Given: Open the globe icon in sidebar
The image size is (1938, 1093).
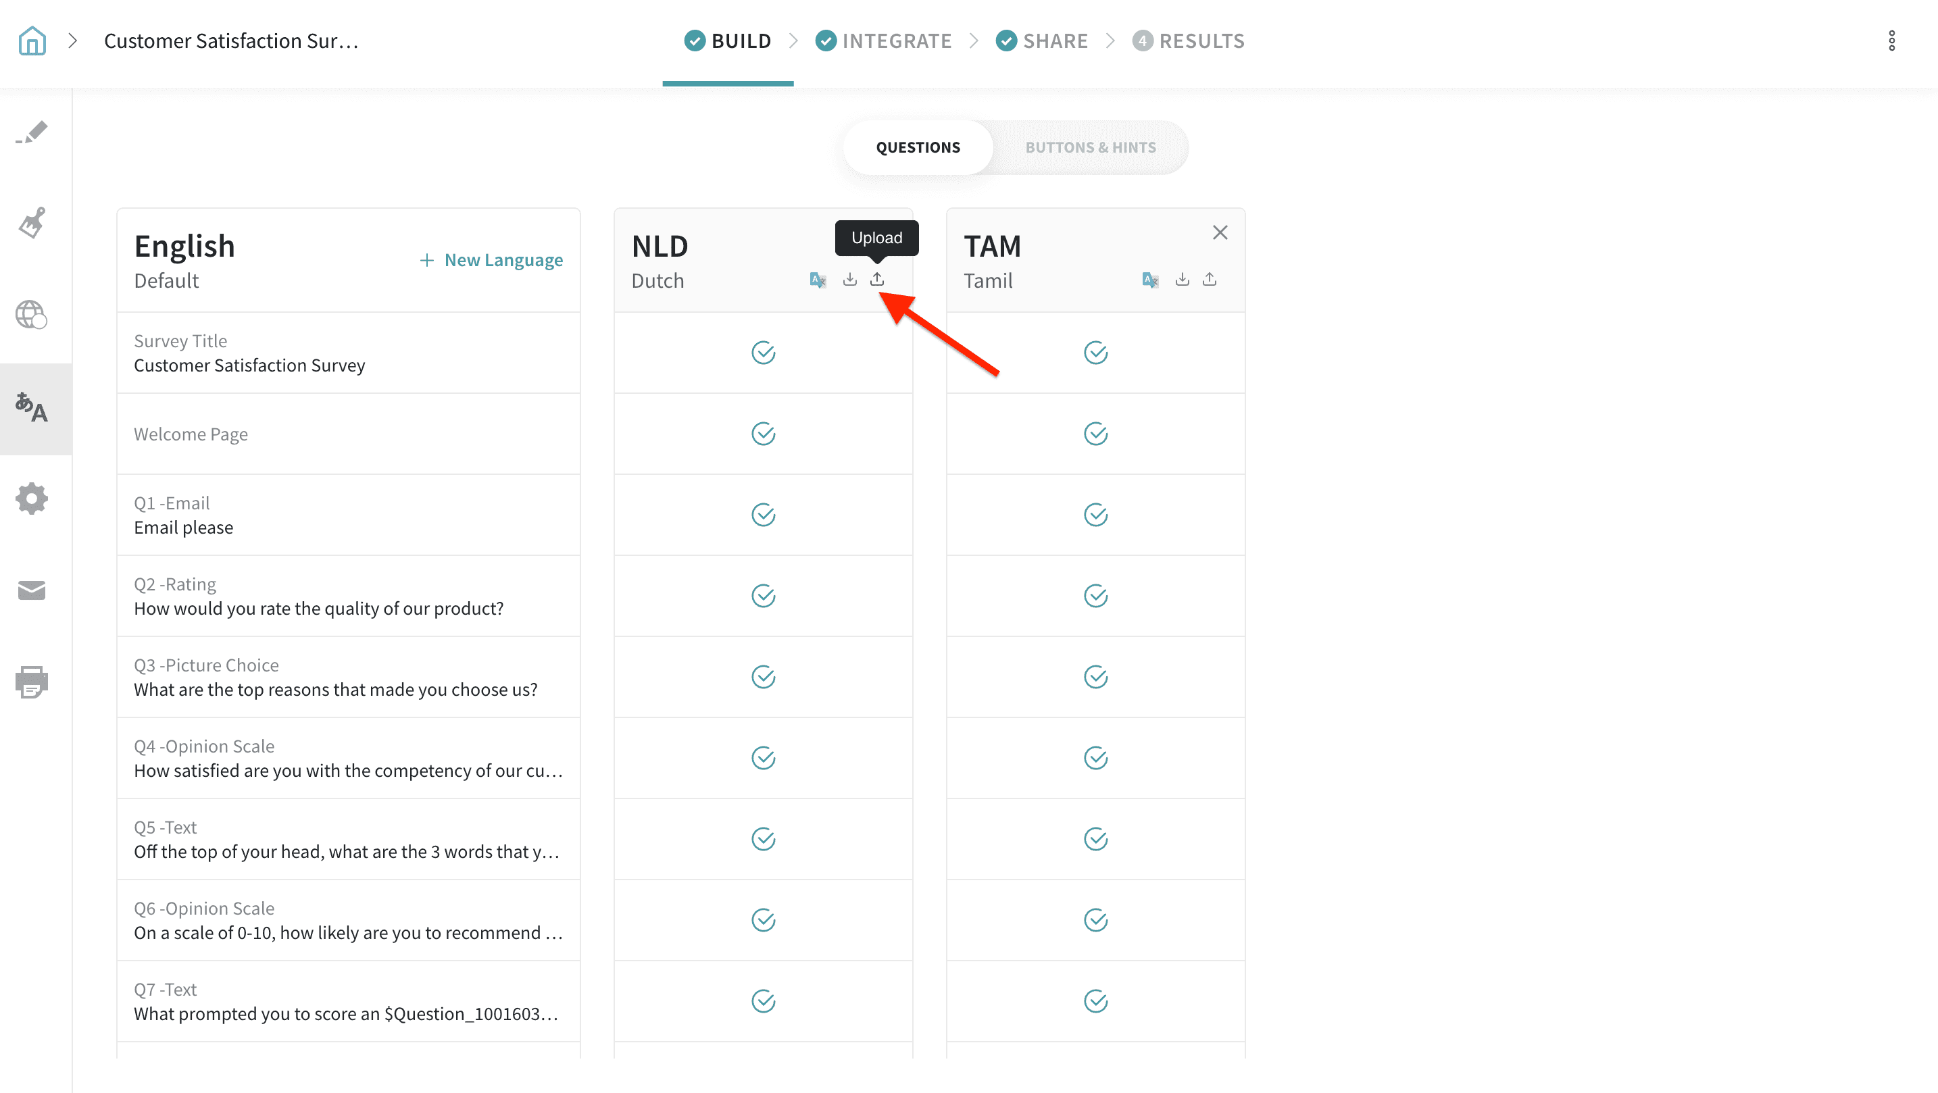Looking at the screenshot, I should click(x=32, y=314).
